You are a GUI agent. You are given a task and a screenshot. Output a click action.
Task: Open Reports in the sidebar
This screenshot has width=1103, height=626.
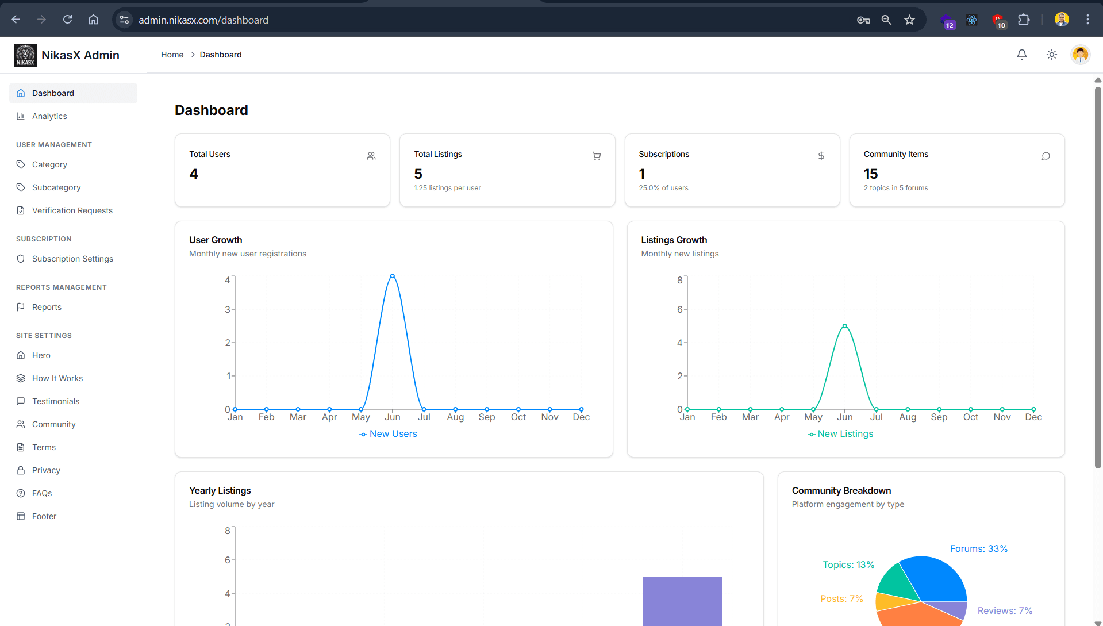[x=73, y=307]
